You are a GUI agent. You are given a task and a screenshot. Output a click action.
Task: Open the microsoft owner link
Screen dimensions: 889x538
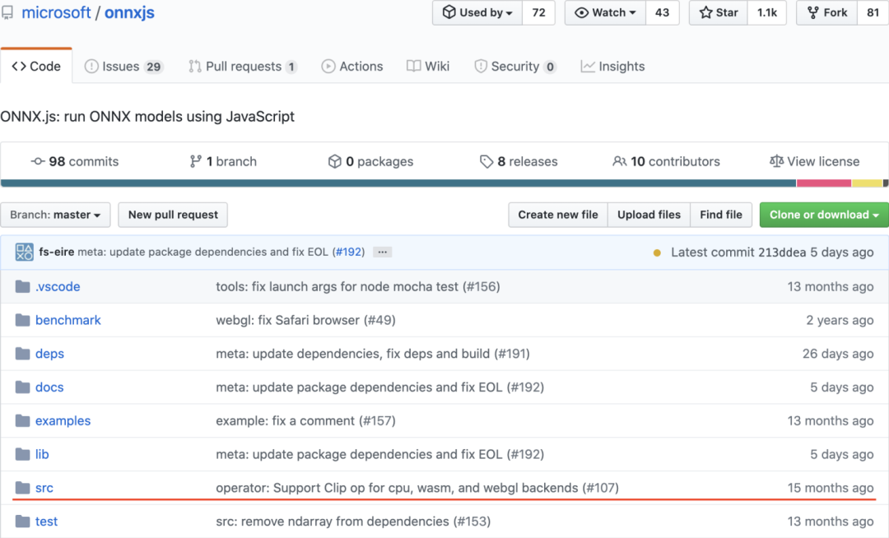[x=56, y=12]
